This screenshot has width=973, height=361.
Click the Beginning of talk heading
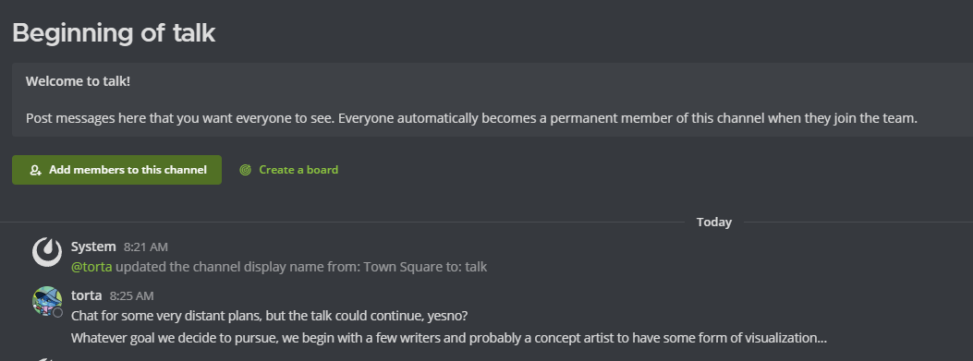[x=114, y=33]
